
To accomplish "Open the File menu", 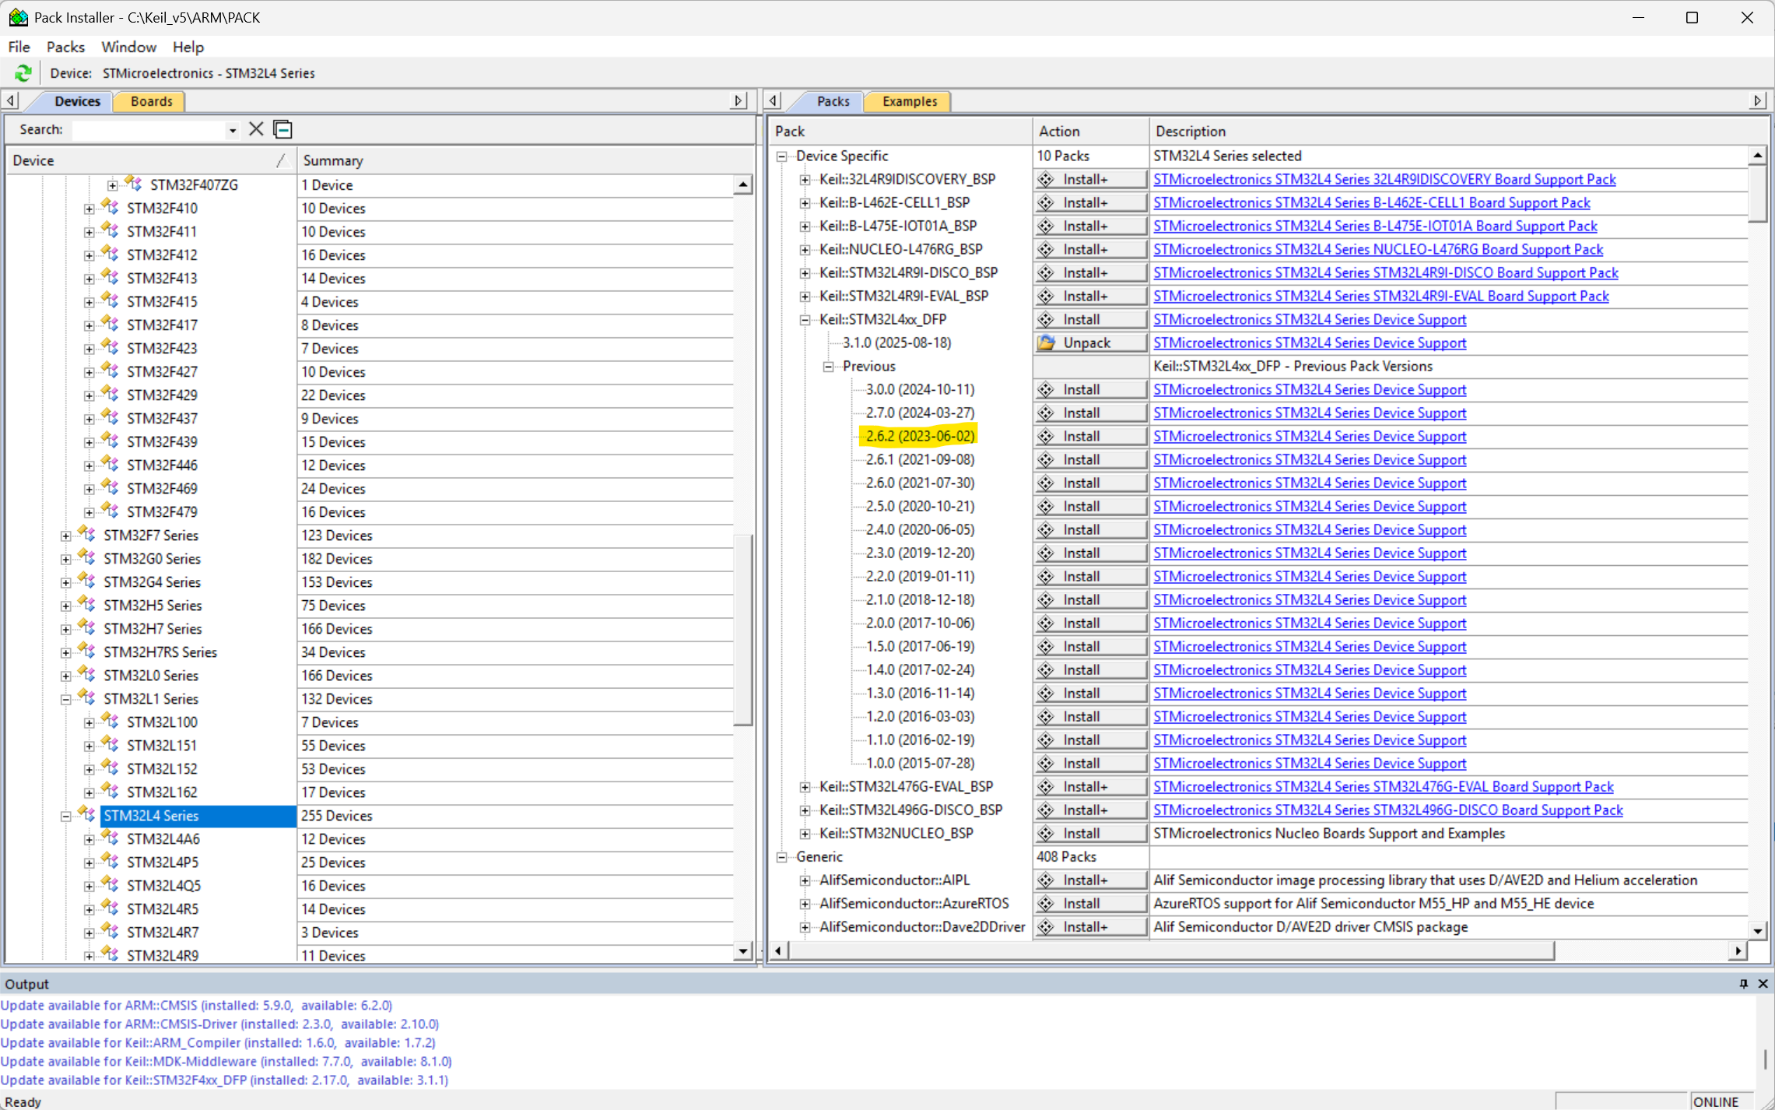I will point(19,47).
